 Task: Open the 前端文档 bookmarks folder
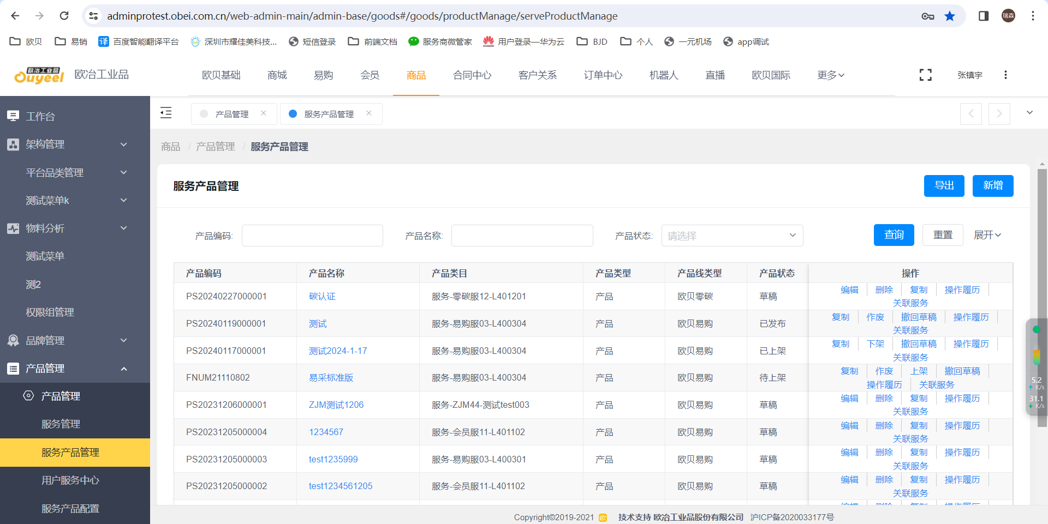(372, 41)
